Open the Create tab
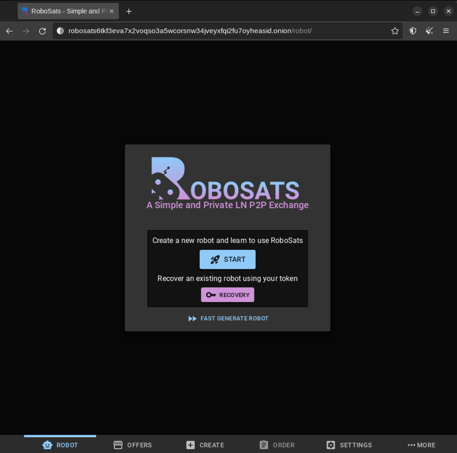457x453 pixels. [205, 445]
